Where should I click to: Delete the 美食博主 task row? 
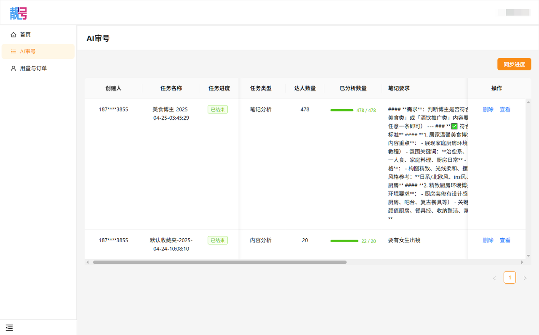click(488, 109)
